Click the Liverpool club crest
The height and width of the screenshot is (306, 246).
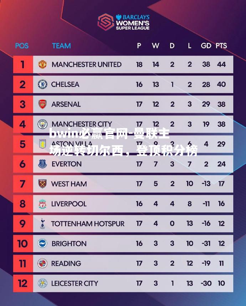coord(42,204)
